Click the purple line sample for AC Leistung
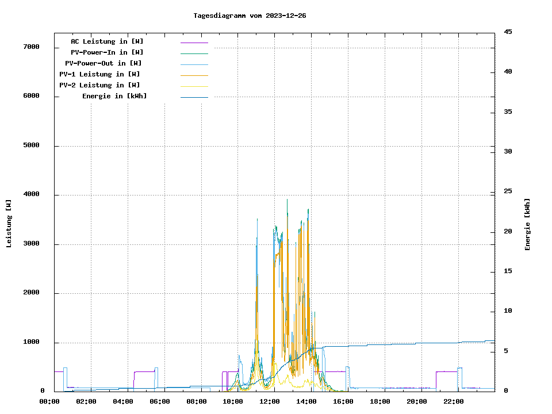 coord(194,43)
